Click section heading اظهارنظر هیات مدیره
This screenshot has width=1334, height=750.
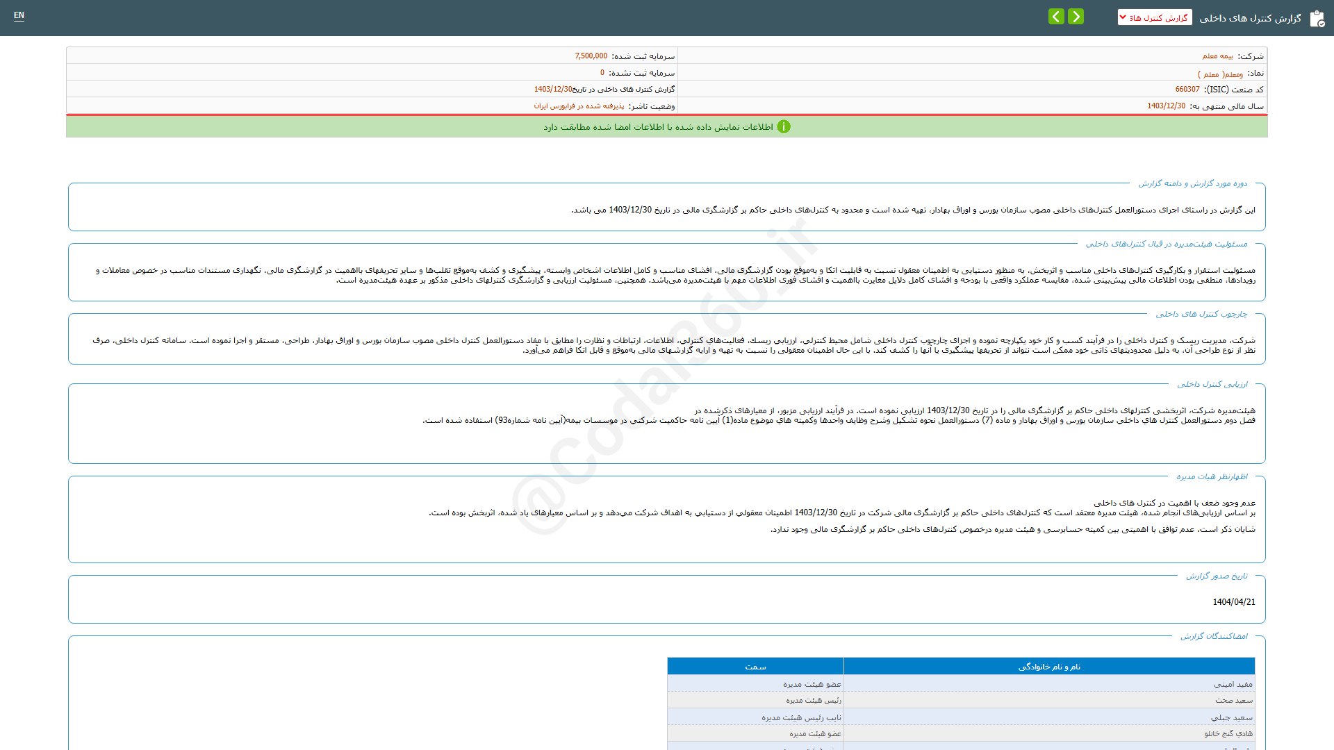pos(1212,477)
